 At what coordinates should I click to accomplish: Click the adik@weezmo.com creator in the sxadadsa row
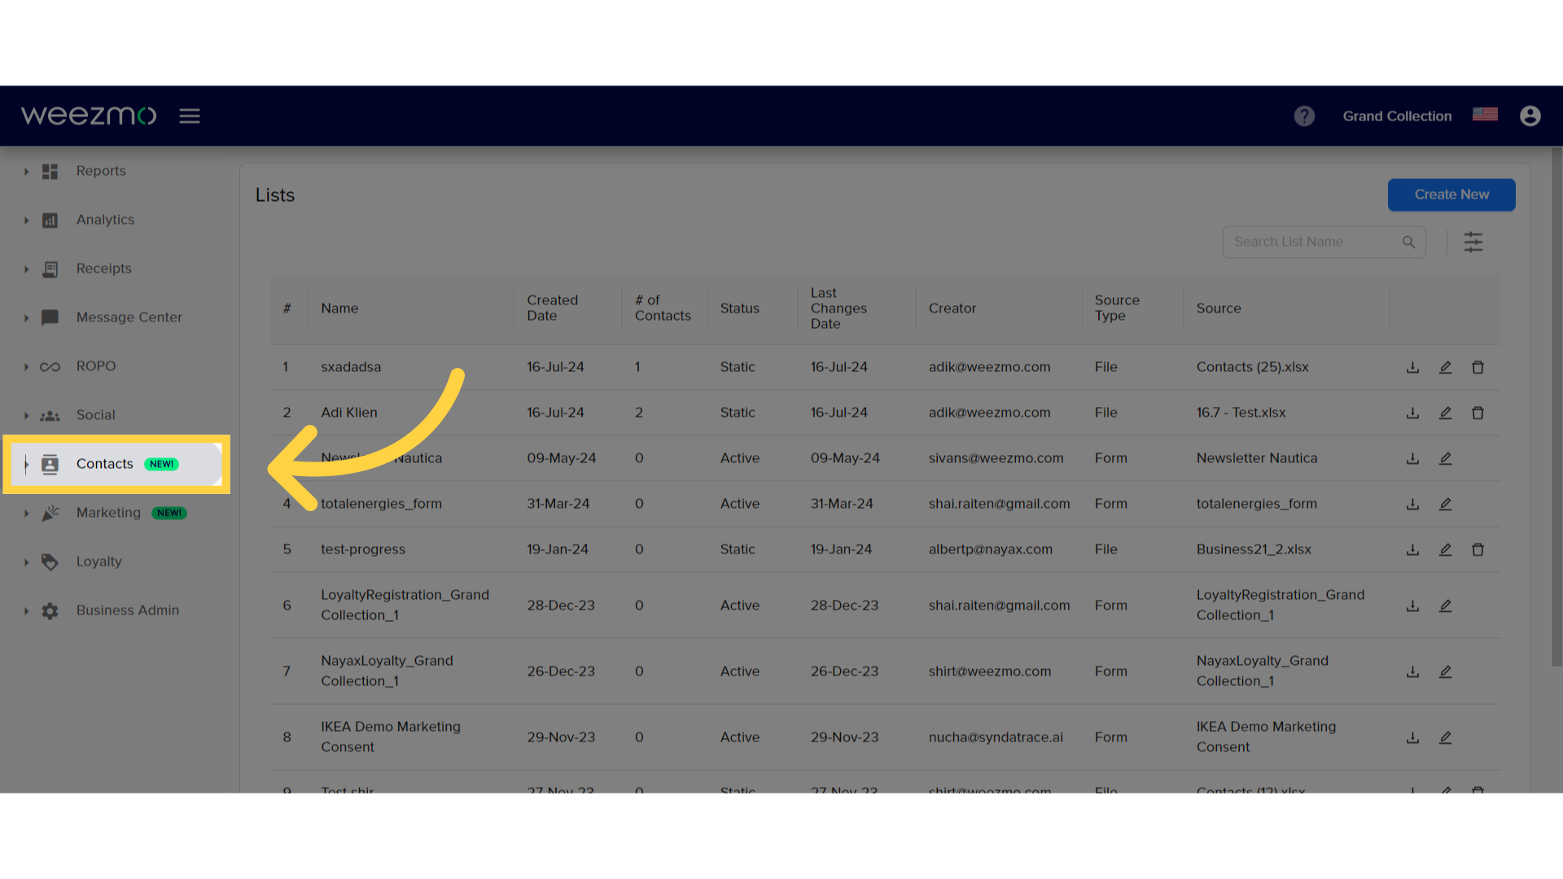[x=989, y=367]
